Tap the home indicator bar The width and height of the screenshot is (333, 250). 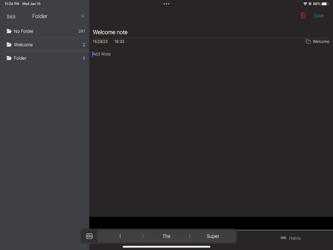(166, 246)
